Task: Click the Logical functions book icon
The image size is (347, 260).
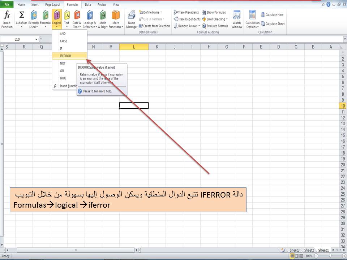Action: click(x=57, y=15)
